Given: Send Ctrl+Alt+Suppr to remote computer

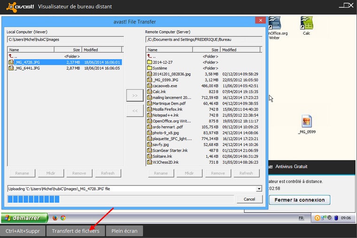Looking at the screenshot, I should pyautogui.click(x=23, y=231).
